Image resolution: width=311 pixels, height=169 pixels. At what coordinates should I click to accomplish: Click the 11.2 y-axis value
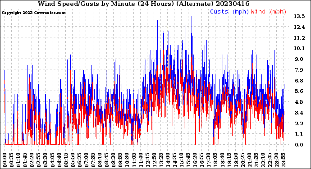[x=299, y=38]
